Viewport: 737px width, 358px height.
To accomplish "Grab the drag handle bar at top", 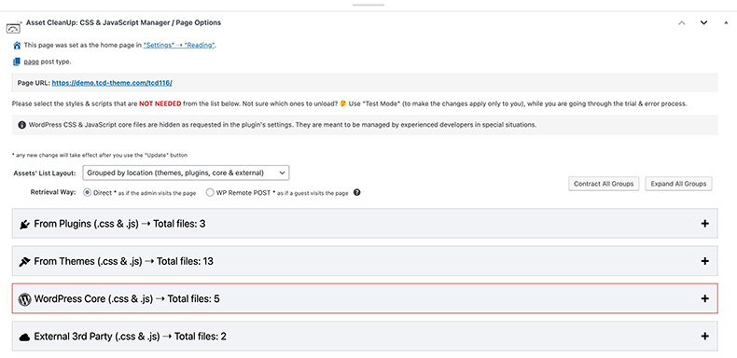I will (368, 5).
